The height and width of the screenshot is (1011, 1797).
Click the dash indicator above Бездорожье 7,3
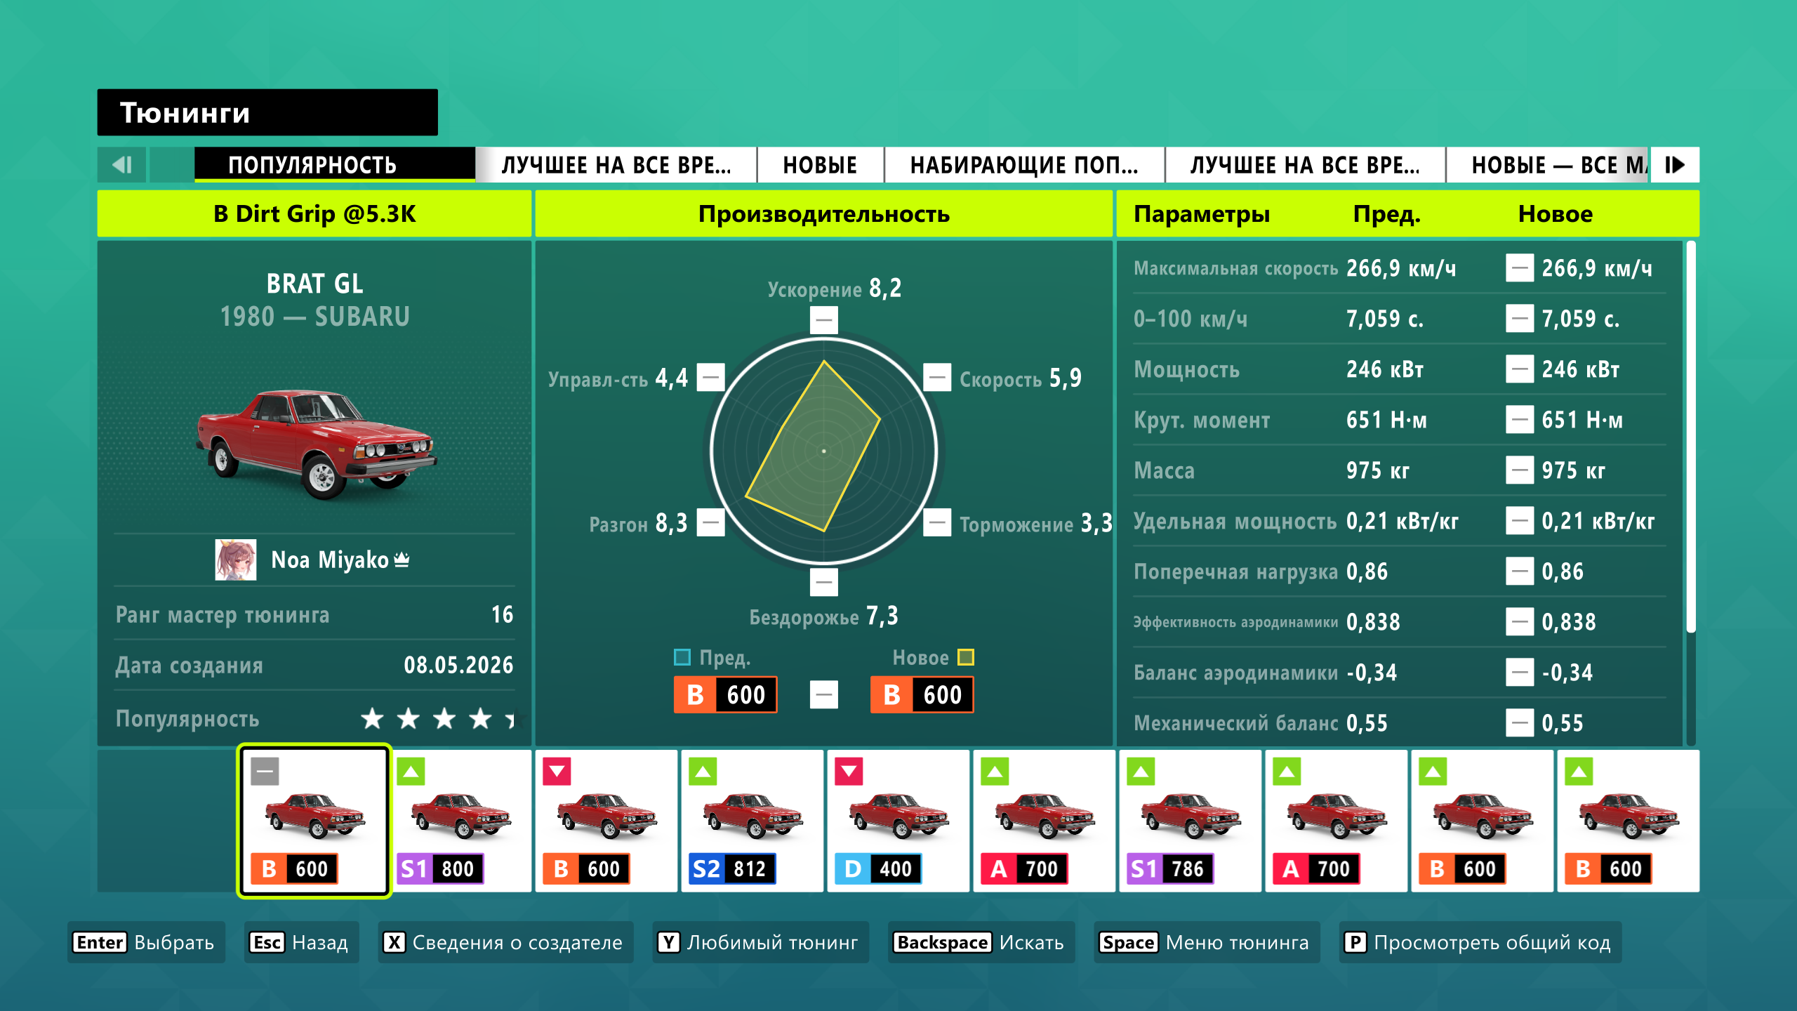(x=823, y=582)
